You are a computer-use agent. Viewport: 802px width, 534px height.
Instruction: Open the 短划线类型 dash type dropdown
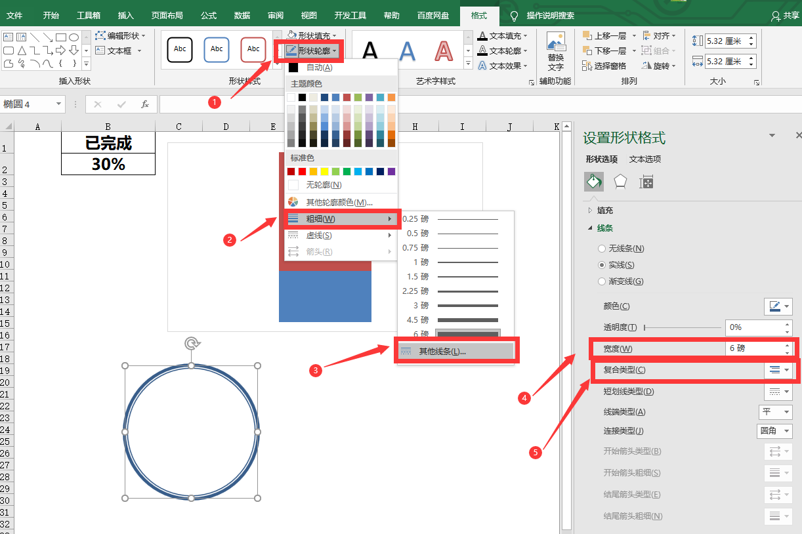click(778, 392)
